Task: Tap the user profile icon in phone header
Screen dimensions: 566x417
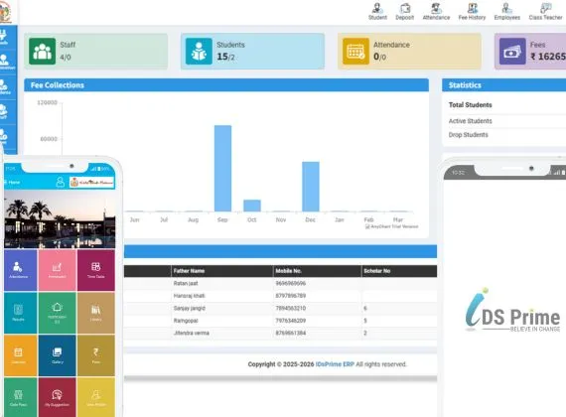Action: tap(61, 182)
